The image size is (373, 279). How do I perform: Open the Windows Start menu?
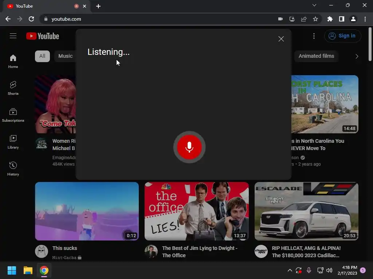click(x=12, y=270)
